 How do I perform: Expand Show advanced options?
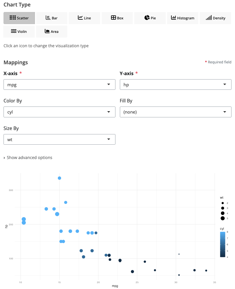pyautogui.click(x=28, y=158)
